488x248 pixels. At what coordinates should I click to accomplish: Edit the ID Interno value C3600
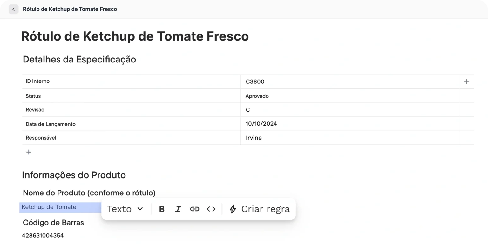click(255, 82)
